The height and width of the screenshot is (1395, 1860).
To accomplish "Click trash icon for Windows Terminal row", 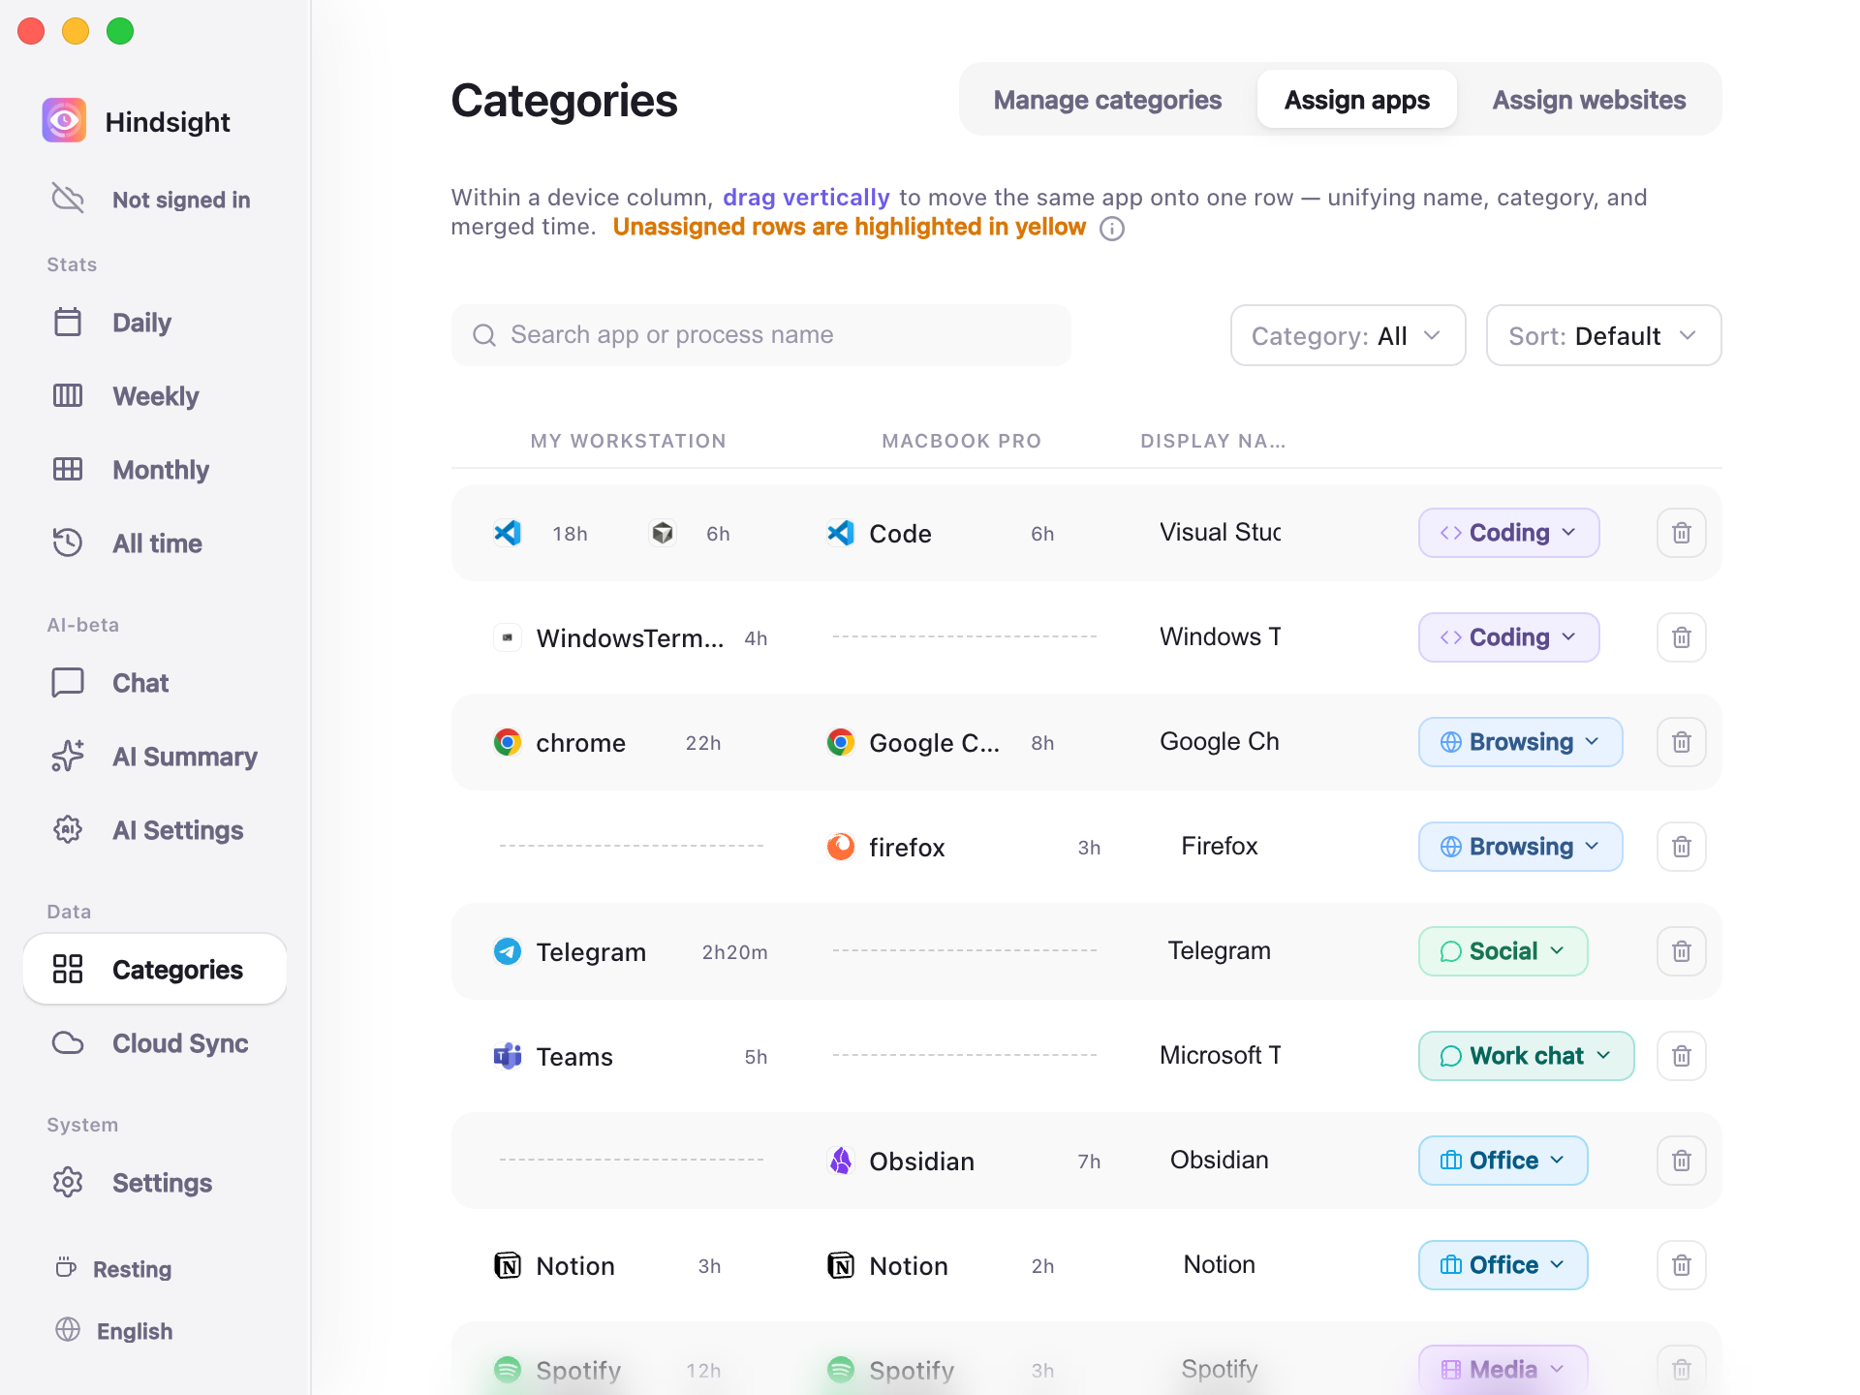I will [1681, 637].
